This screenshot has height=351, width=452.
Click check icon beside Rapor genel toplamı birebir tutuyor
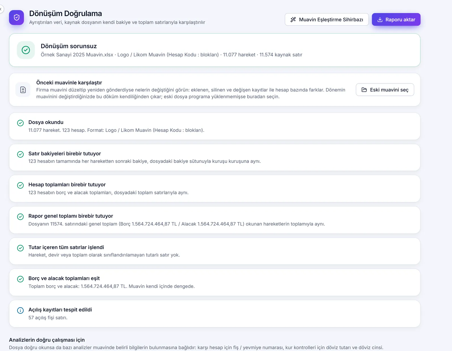(20, 217)
